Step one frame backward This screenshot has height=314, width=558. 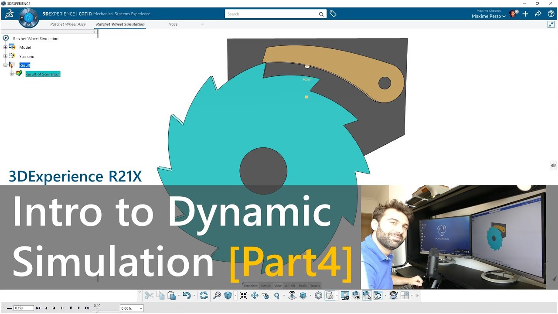coord(54,308)
